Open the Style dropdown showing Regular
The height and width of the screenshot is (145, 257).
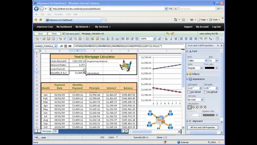tap(202, 68)
